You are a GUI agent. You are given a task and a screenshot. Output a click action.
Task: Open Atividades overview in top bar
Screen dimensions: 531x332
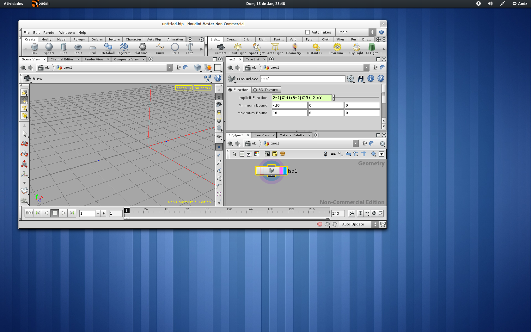(x=13, y=4)
